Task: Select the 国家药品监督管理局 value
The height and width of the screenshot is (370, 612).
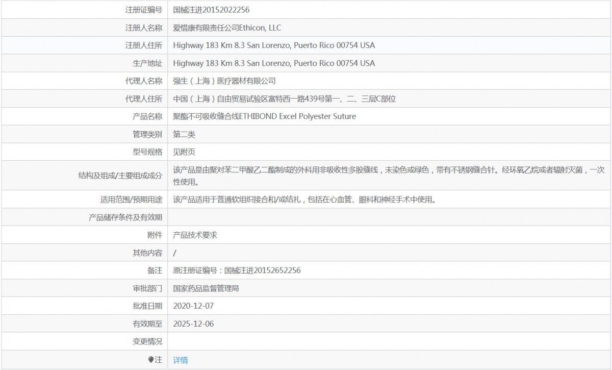Action: [206, 288]
